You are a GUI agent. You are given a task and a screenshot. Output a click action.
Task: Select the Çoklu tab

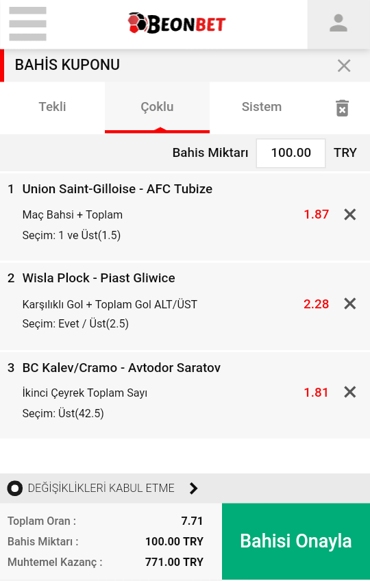[x=157, y=107]
